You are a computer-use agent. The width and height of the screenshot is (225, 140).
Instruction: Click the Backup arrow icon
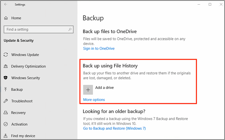[x=6, y=90]
